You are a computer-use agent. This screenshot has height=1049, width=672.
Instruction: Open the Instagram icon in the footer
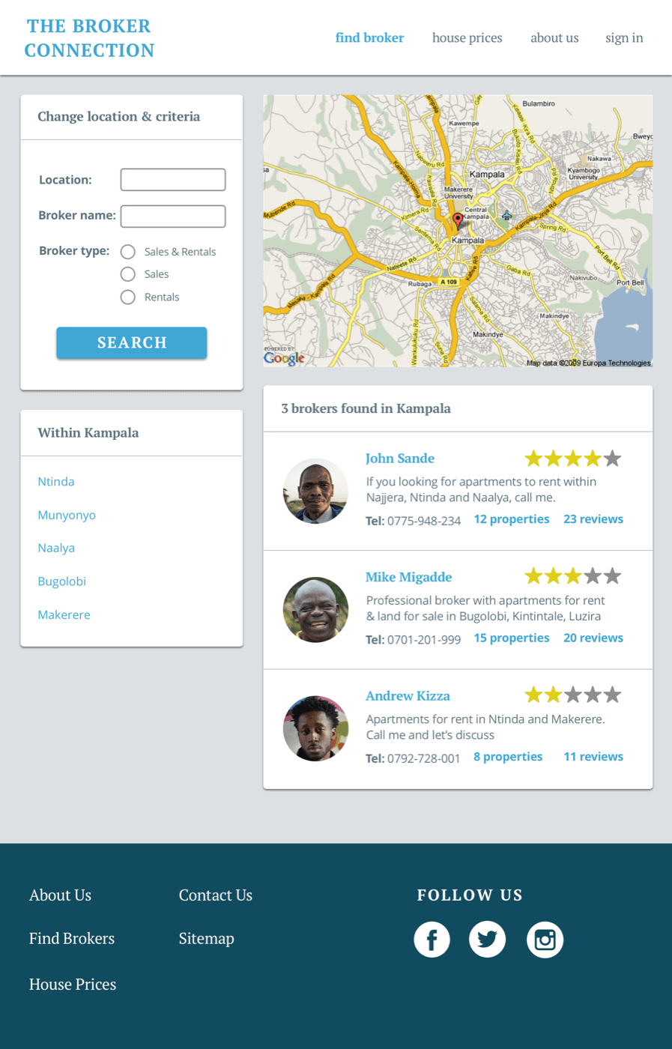(545, 940)
